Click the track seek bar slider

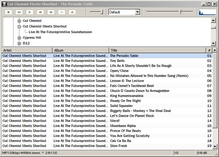(180, 12)
